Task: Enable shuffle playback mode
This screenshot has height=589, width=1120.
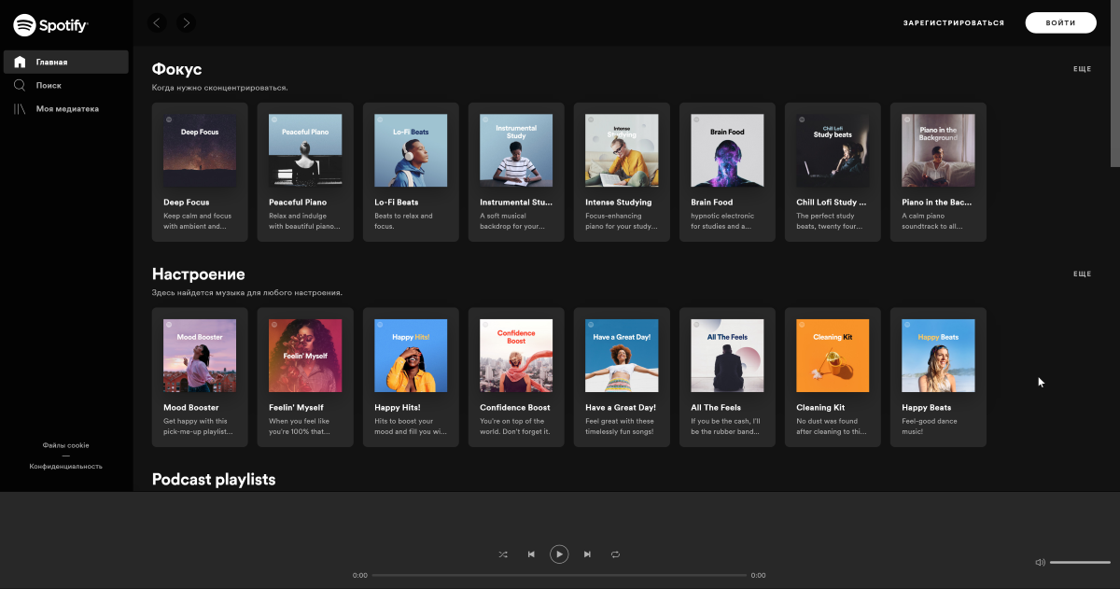Action: (x=503, y=554)
